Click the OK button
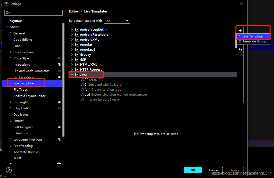 (193, 170)
